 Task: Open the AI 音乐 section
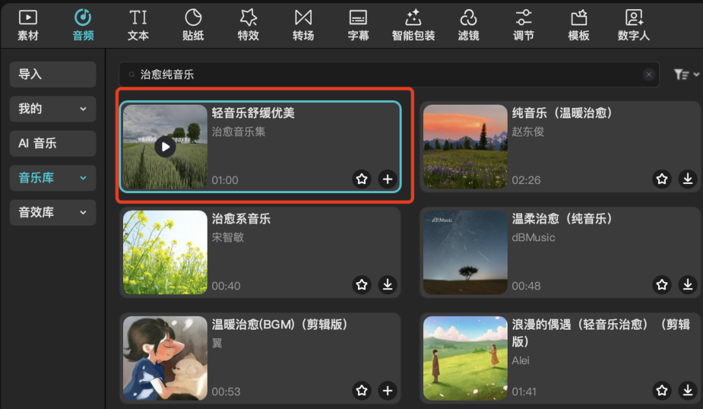[x=52, y=143]
